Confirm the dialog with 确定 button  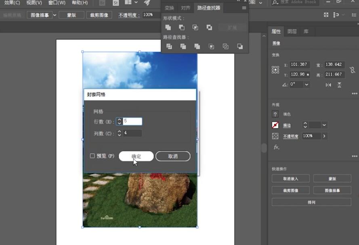click(x=136, y=156)
